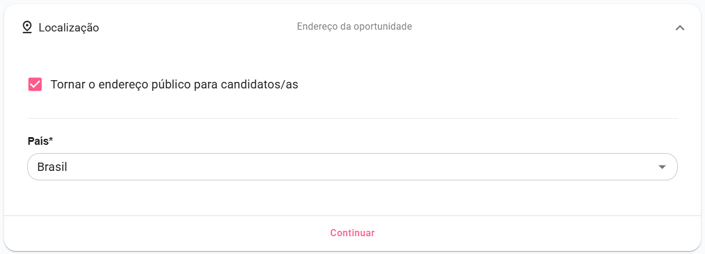Toggle the pink checkmark box
Image resolution: width=705 pixels, height=254 pixels.
click(35, 84)
